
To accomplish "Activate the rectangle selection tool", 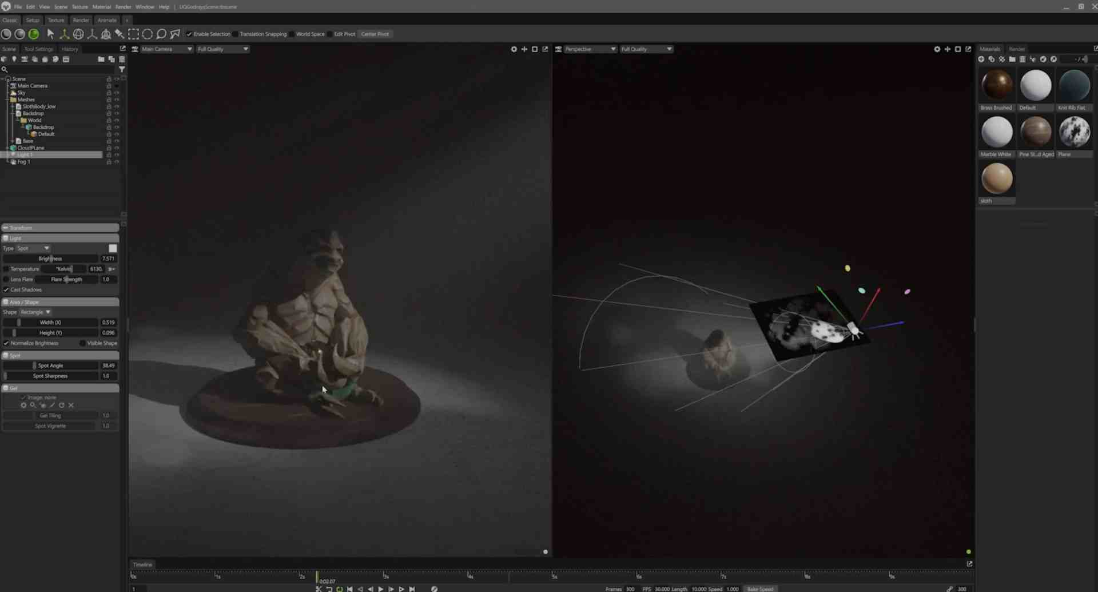I will [x=134, y=34].
